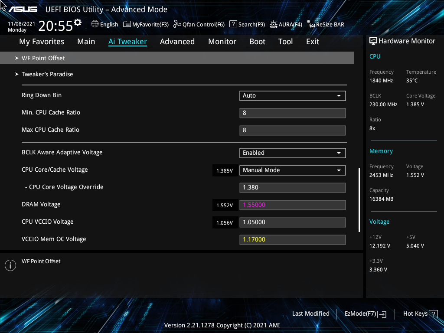Image resolution: width=444 pixels, height=333 pixels.
Task: Open MyFavorite(F3) menu
Action: (x=146, y=24)
